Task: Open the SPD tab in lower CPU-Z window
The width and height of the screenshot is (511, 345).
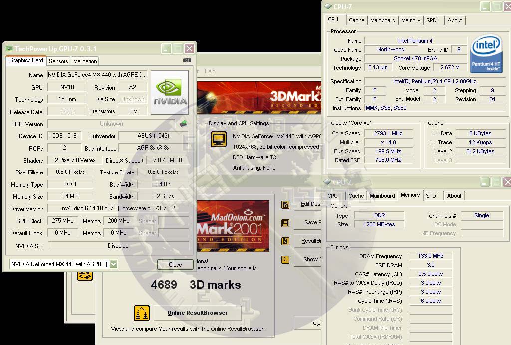Action: coord(431,196)
